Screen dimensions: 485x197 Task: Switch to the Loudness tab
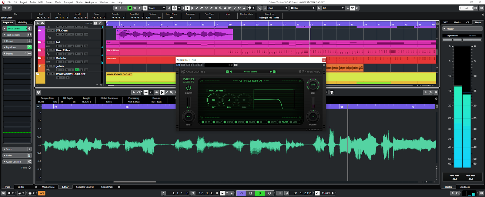[x=465, y=187]
